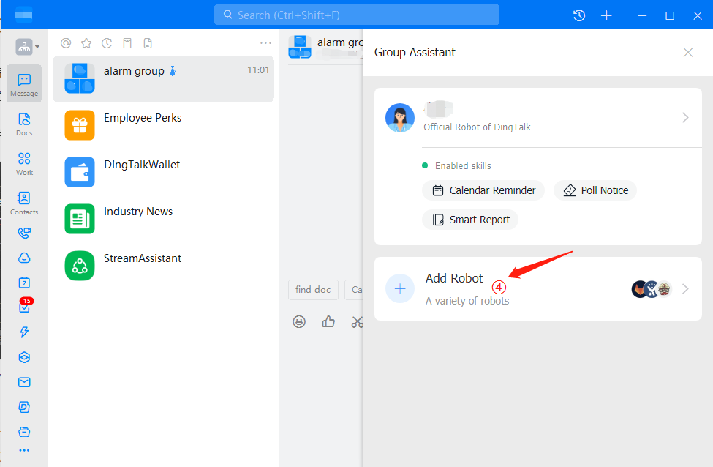Open emoji picker in chat toolbar
This screenshot has height=467, width=713.
click(299, 321)
